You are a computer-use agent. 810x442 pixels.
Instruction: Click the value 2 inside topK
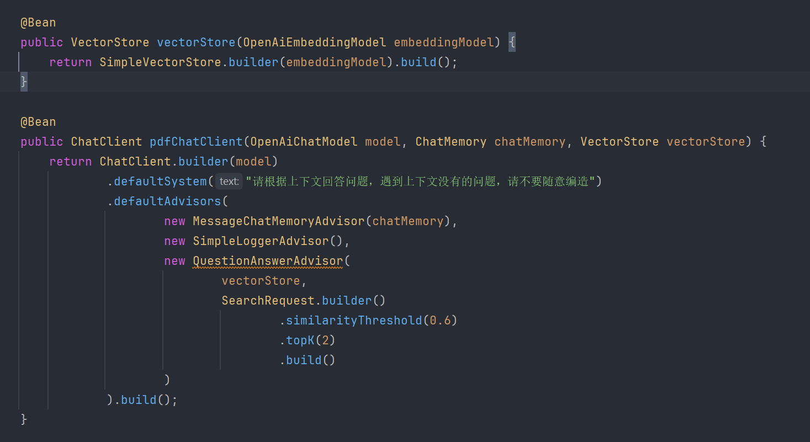tap(325, 340)
